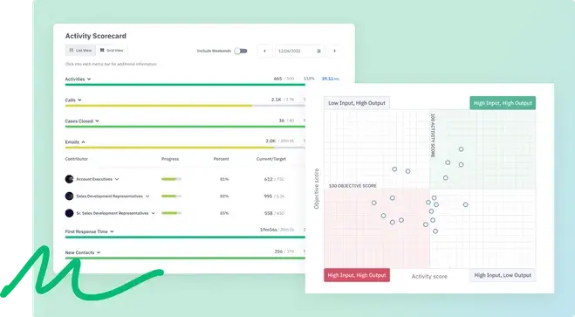Collapse the Emails metric chevron

tap(83, 142)
